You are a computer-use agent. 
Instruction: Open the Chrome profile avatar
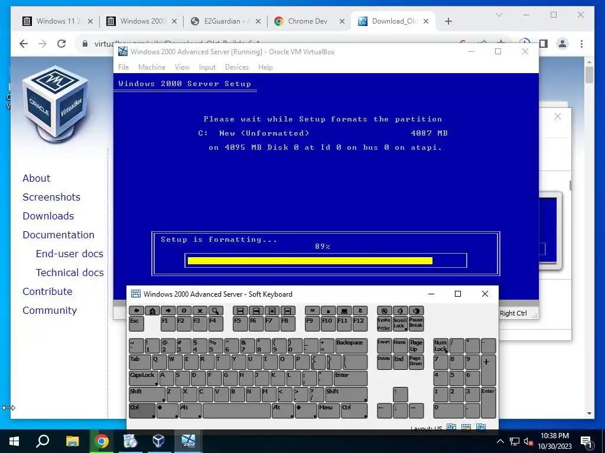pos(562,44)
